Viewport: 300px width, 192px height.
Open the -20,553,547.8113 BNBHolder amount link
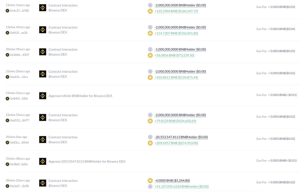pyautogui.click(x=181, y=137)
